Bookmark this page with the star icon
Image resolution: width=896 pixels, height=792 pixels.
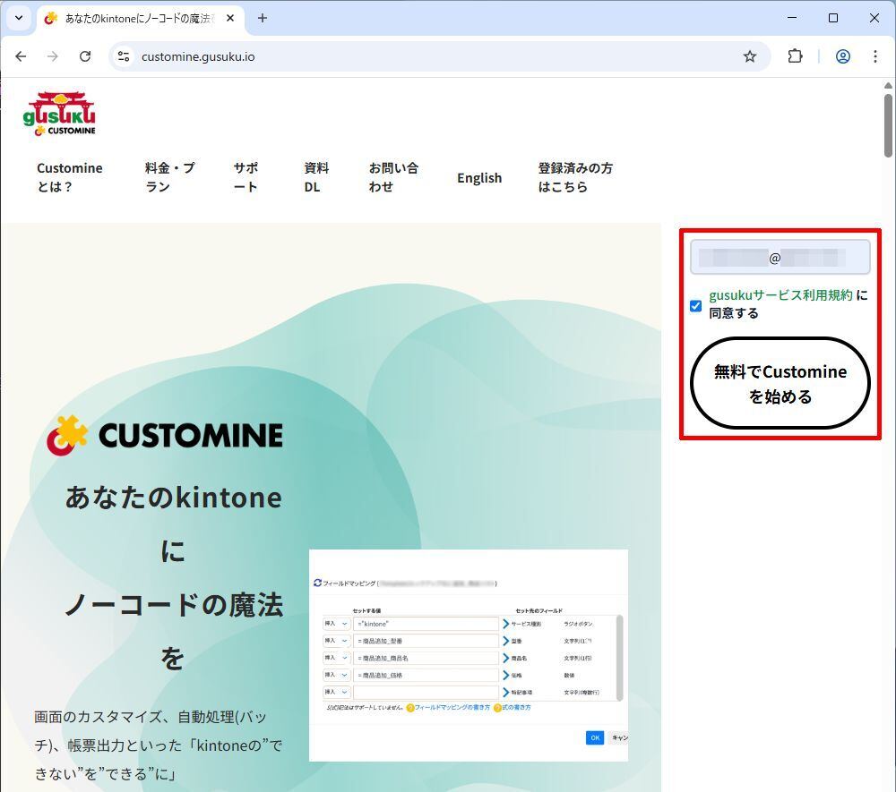(750, 56)
